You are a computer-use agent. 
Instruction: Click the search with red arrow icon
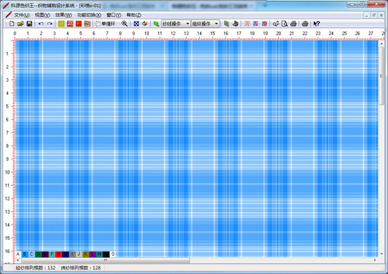[x=276, y=24]
